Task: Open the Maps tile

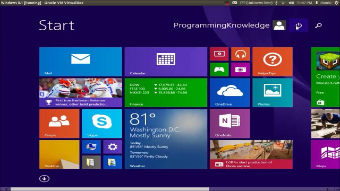Action: click(x=326, y=154)
